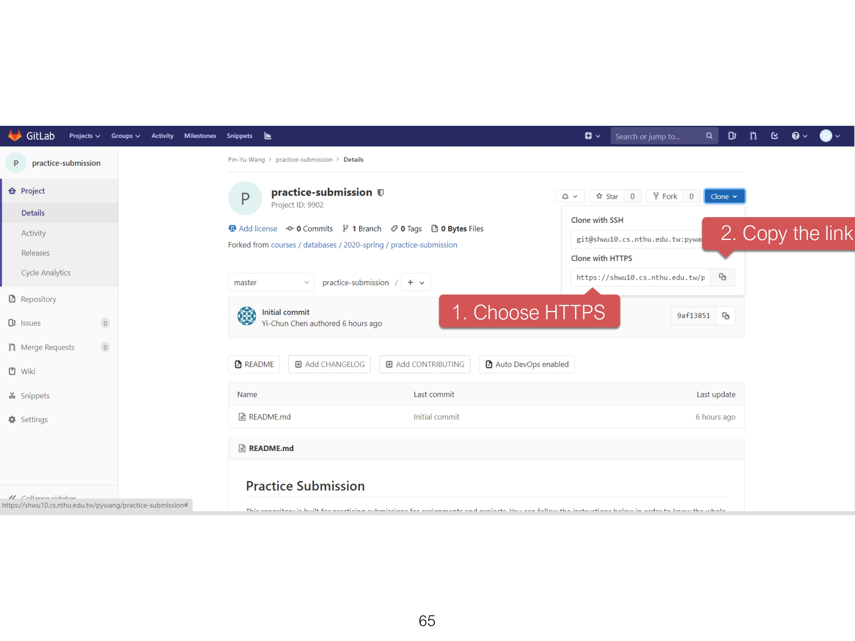
Task: Copy the HTTPS clone URL
Action: click(722, 277)
